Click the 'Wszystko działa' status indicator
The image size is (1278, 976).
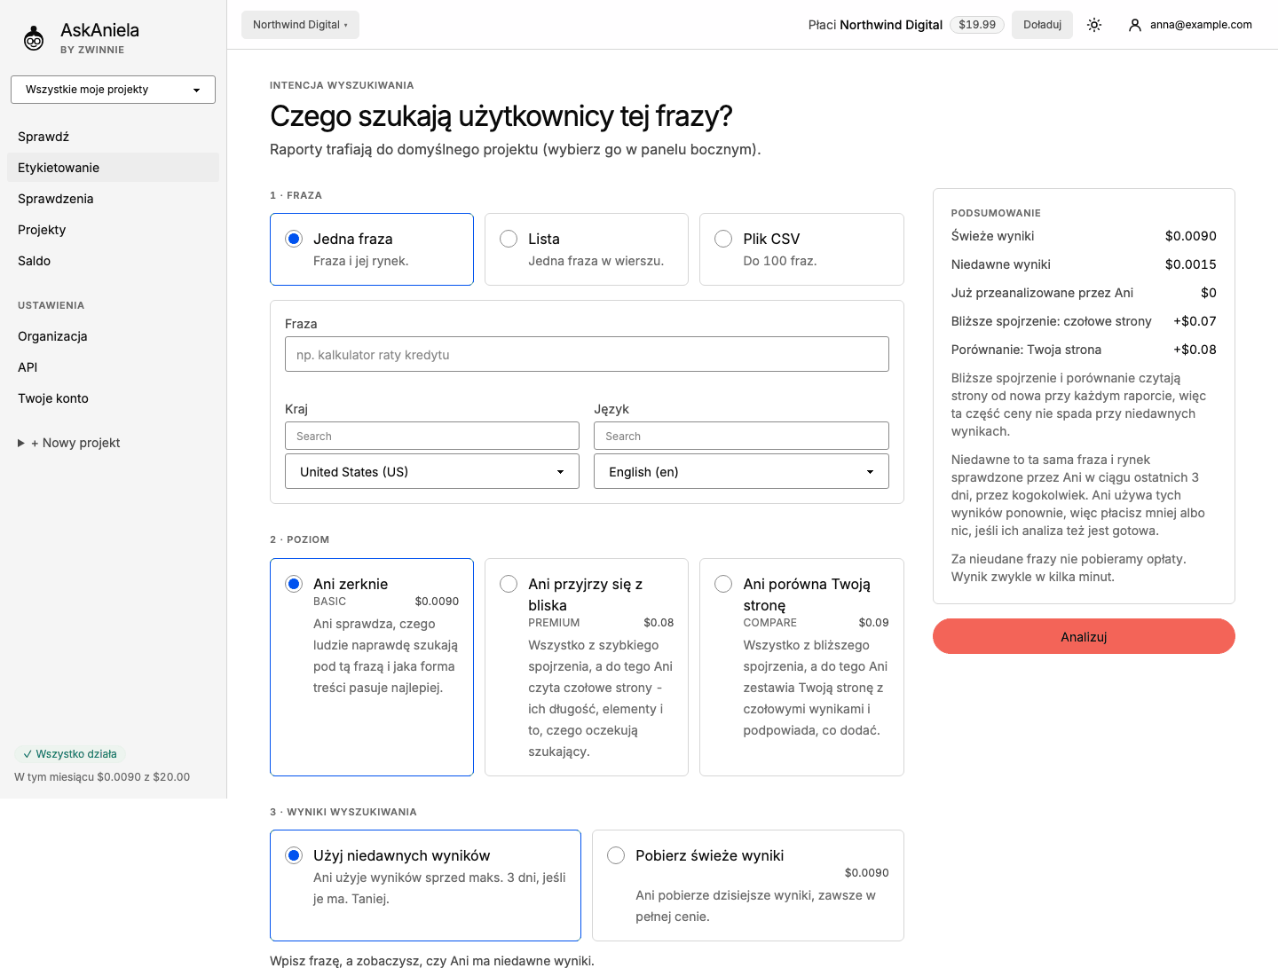click(x=70, y=754)
